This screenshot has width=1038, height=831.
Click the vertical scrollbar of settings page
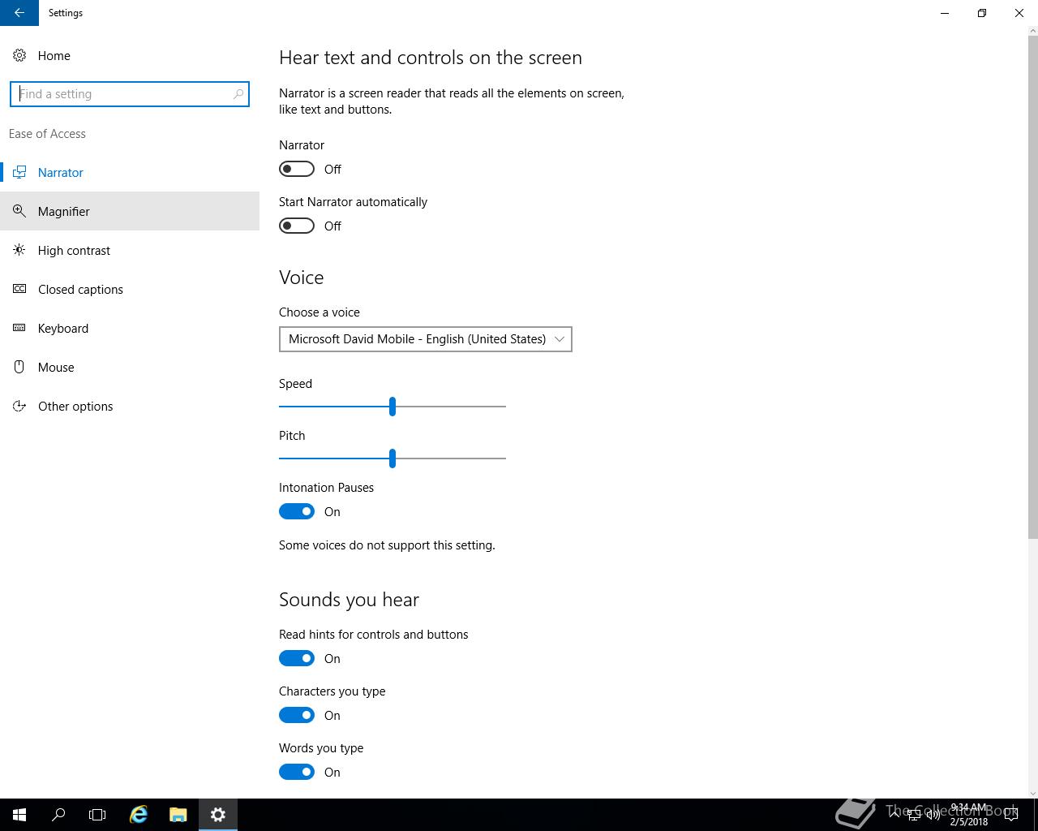[x=1032, y=286]
